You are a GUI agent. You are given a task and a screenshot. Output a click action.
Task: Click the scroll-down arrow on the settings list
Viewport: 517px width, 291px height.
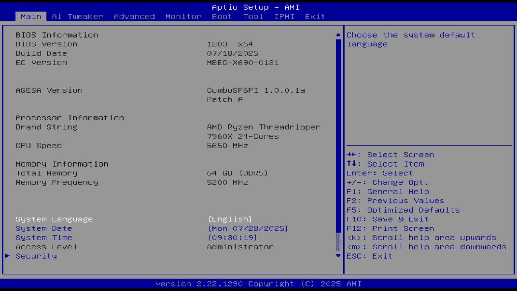click(x=338, y=256)
